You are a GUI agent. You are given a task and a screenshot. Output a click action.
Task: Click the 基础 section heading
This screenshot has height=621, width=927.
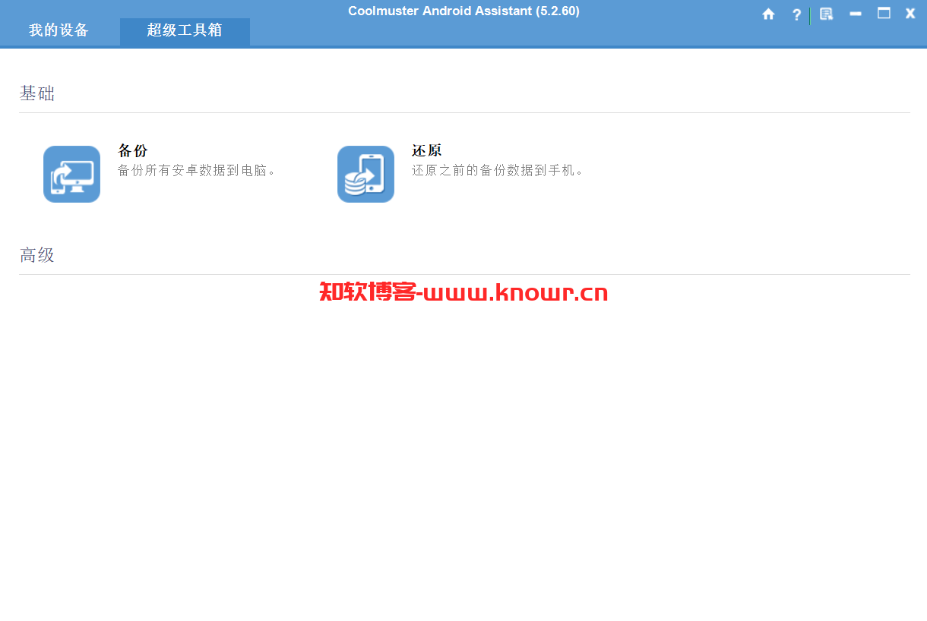(x=37, y=93)
